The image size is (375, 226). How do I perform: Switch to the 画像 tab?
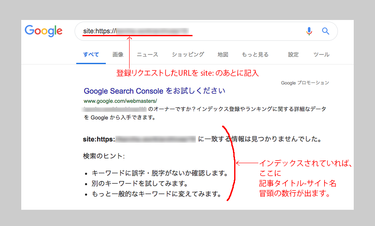[118, 55]
